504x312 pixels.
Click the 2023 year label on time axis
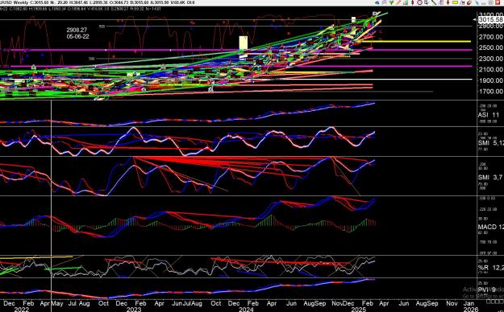pos(133,309)
